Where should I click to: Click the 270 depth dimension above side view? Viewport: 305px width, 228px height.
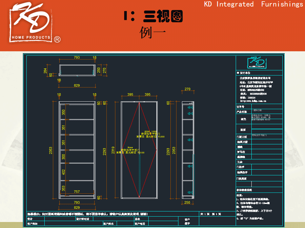pos(187,89)
